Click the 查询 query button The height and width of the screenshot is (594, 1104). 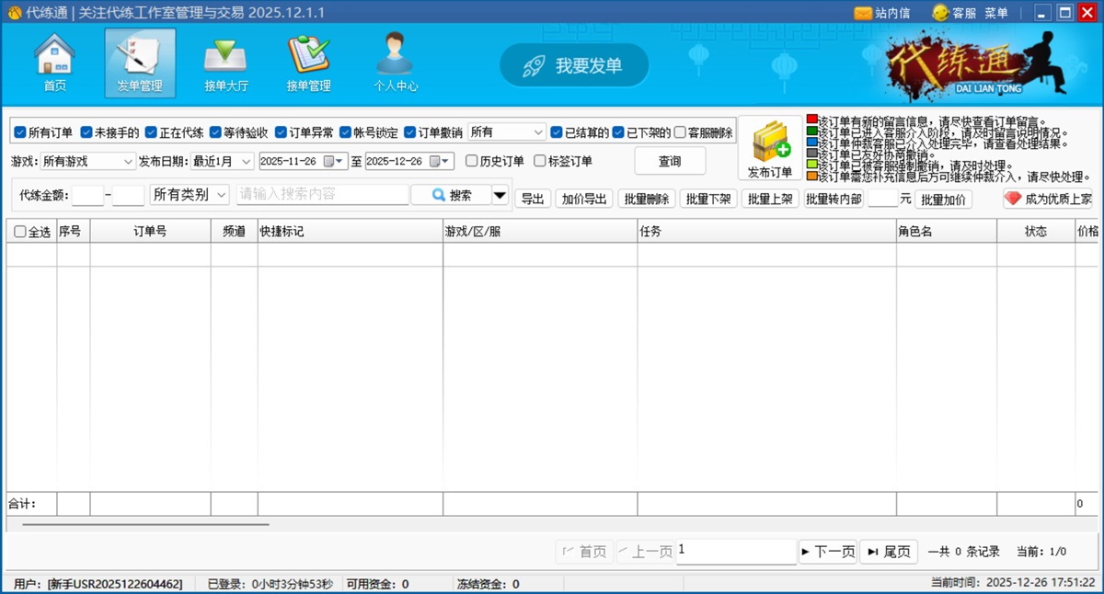(670, 160)
